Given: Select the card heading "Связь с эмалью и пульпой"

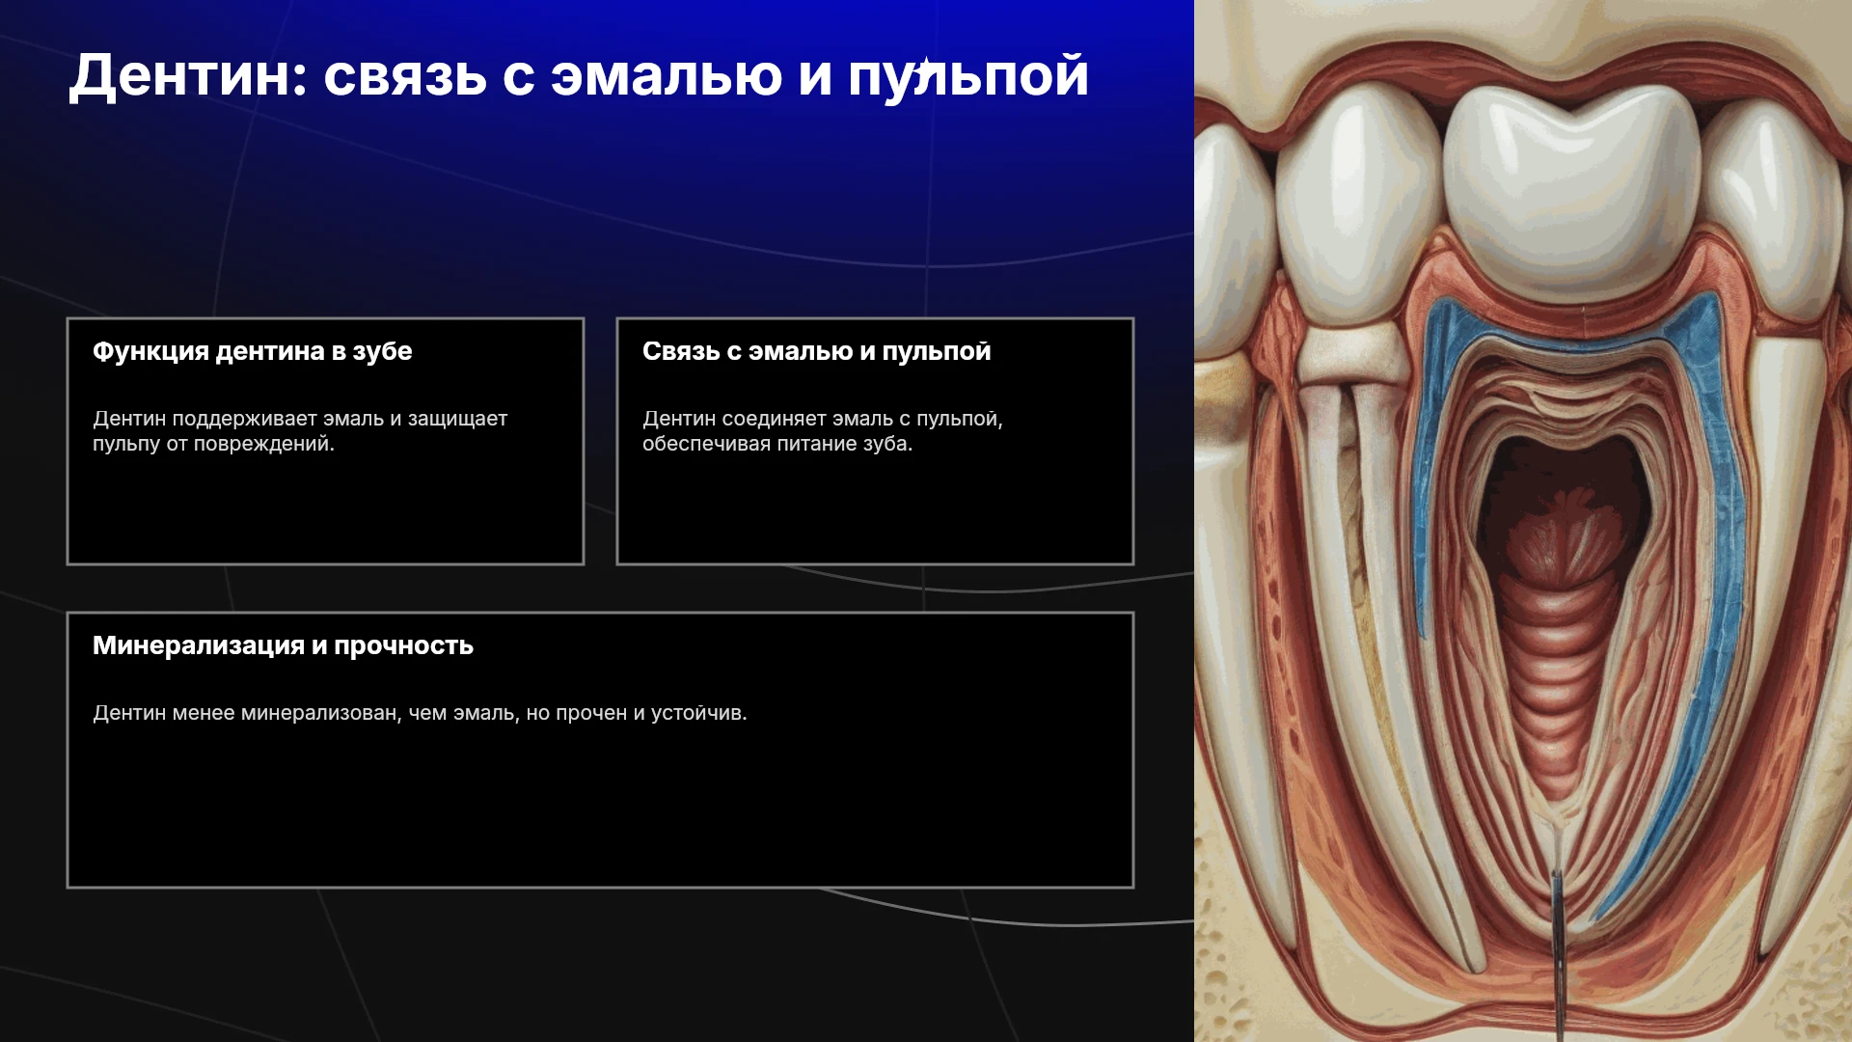Looking at the screenshot, I should pyautogui.click(x=816, y=351).
